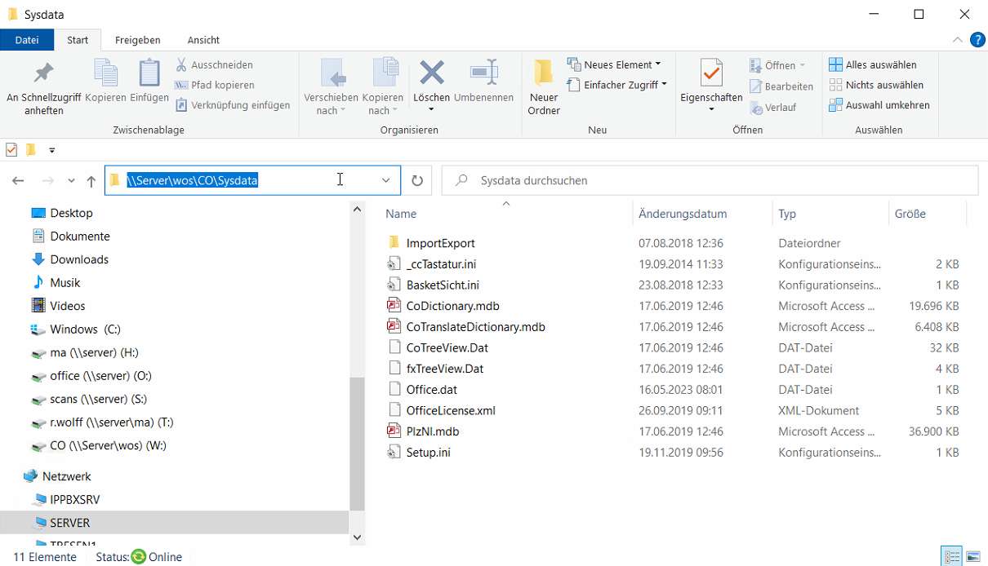Switch to details view icon in status bar
Image resolution: width=988 pixels, height=566 pixels.
pyautogui.click(x=951, y=557)
